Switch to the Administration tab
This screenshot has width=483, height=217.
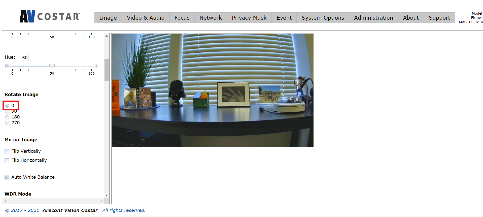click(373, 18)
